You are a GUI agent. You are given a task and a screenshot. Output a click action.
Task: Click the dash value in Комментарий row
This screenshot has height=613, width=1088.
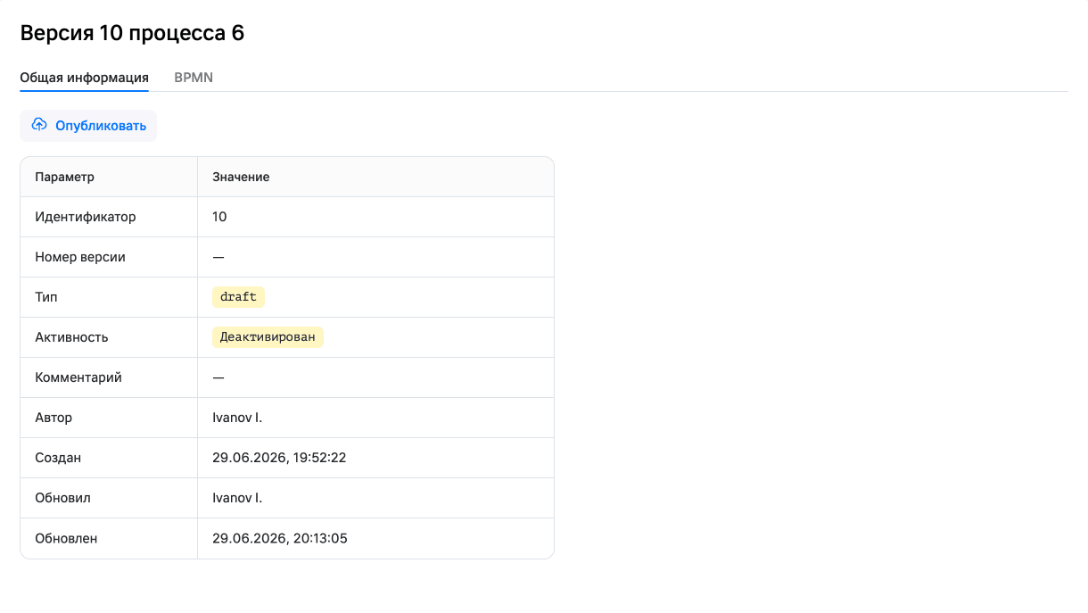click(218, 377)
